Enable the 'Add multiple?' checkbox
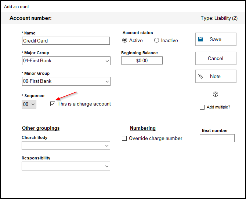246x199 pixels. pyautogui.click(x=202, y=107)
